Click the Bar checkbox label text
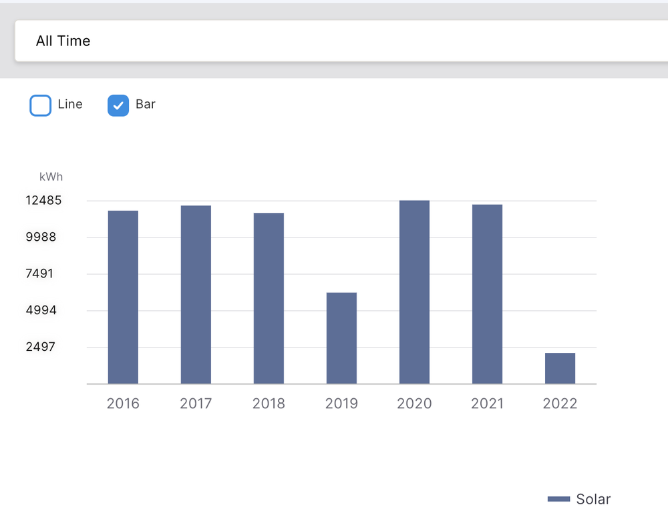This screenshot has height=529, width=668. [x=146, y=104]
